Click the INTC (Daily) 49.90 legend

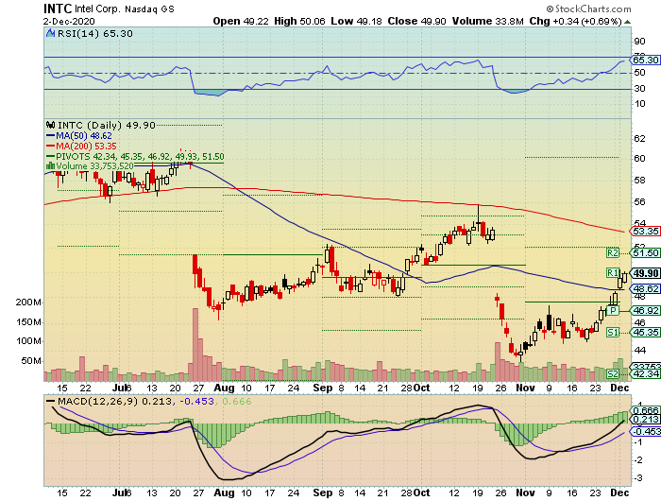pyautogui.click(x=106, y=126)
